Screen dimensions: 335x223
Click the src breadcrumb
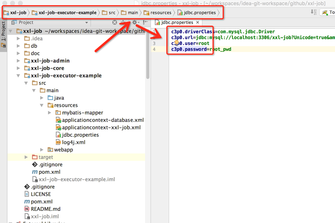coord(109,12)
